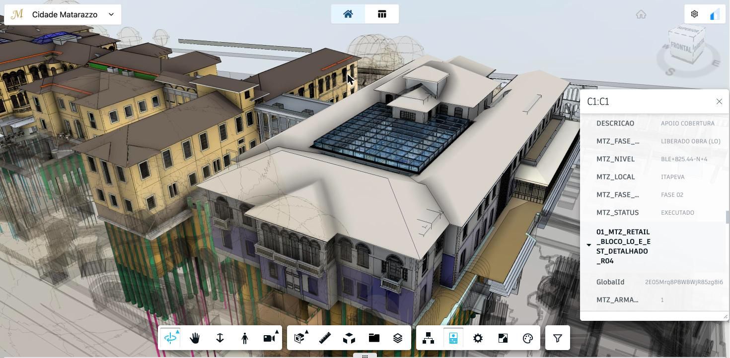Activate the Section analysis box tool

point(299,338)
